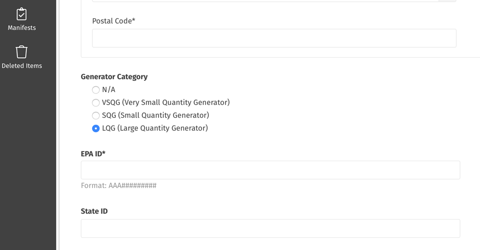480x250 pixels.
Task: Click the Postal Code* field label
Action: 114,21
